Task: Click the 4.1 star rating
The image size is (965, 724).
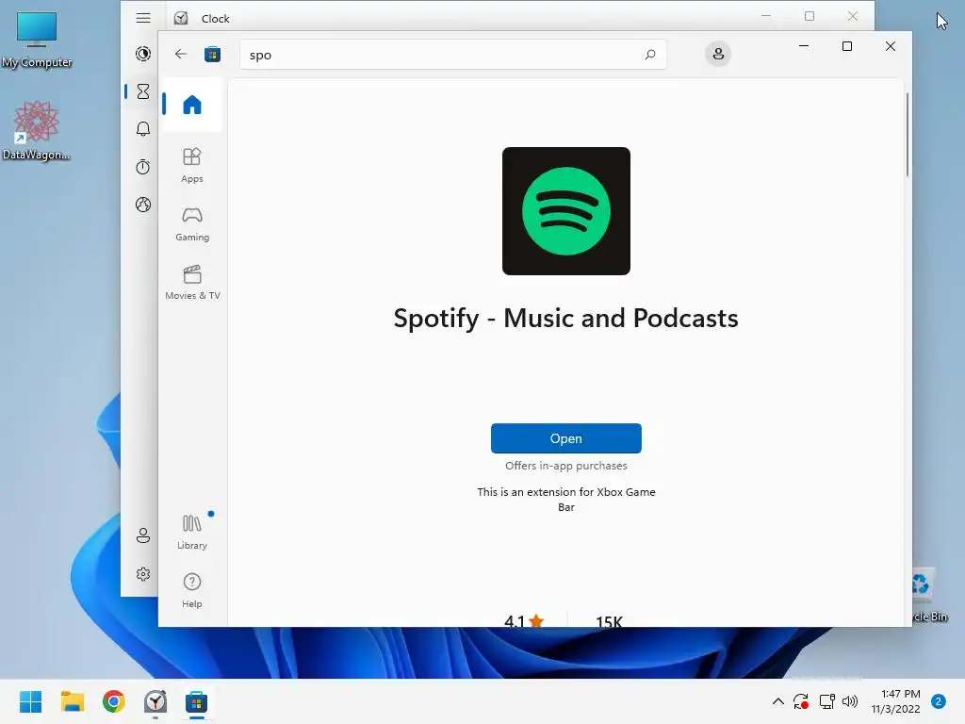Action: (524, 620)
